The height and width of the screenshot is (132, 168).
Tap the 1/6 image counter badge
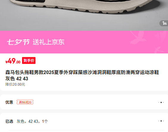click(x=164, y=23)
